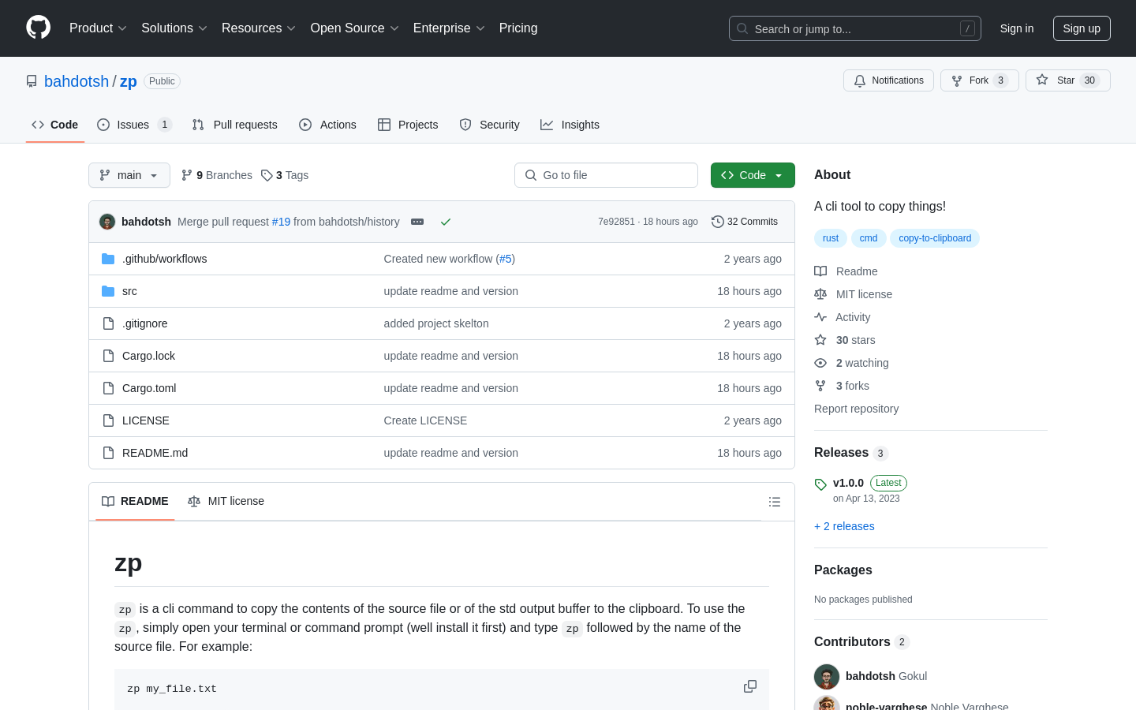Switch to the Issues tab
The image size is (1136, 710).
pos(134,125)
